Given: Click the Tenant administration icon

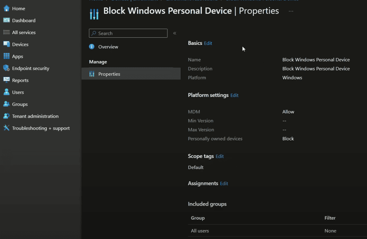Looking at the screenshot, I should pos(6,116).
